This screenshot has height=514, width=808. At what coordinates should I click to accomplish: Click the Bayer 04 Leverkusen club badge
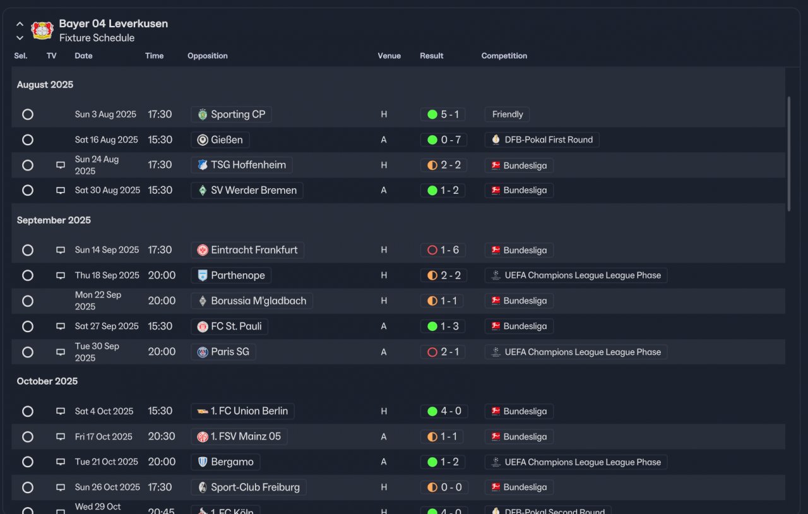[x=42, y=30]
